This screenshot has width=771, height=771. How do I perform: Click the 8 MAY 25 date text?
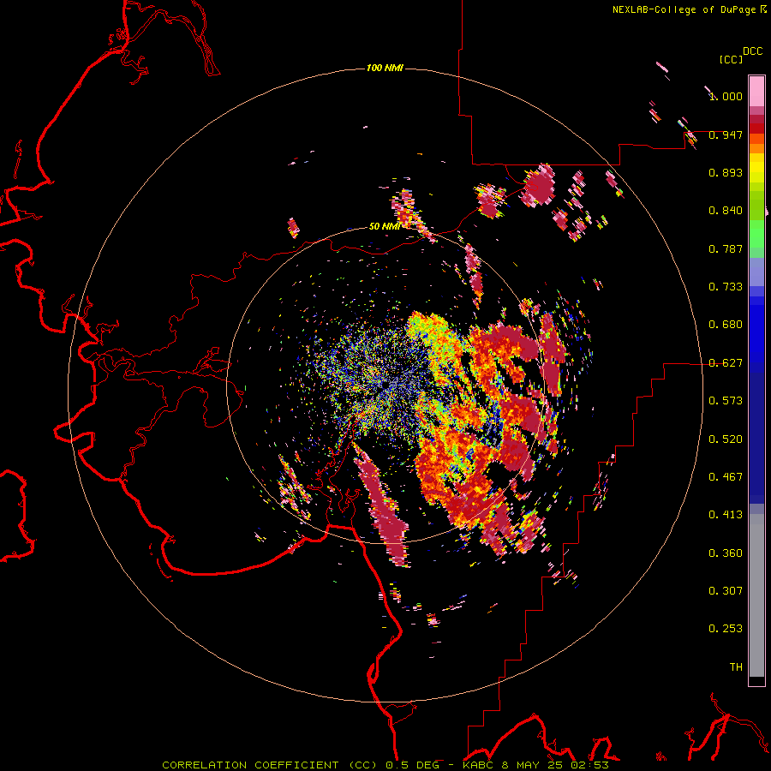532,765
